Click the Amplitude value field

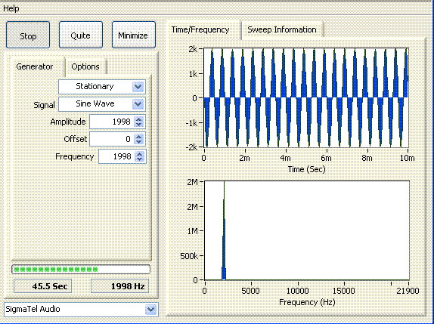(112, 122)
